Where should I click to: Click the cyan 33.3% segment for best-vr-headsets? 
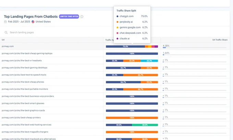pyautogui.click(x=149, y=61)
